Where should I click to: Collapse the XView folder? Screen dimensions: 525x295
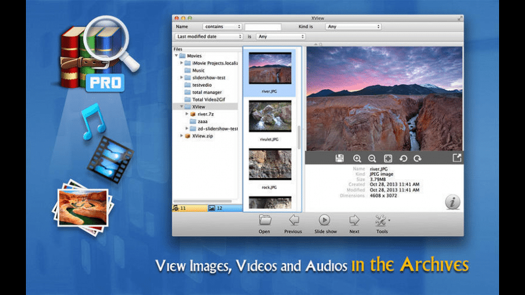[x=182, y=107]
